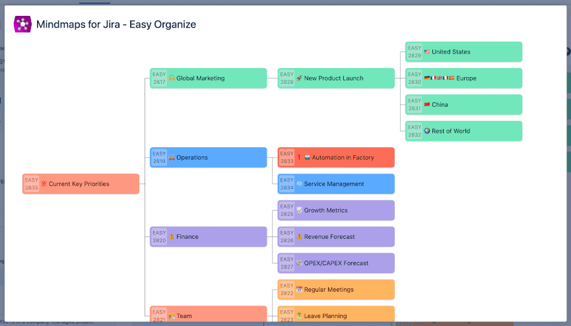The width and height of the screenshot is (571, 326).
Task: Click the chart icon on Growth Metrics
Action: [x=299, y=210]
